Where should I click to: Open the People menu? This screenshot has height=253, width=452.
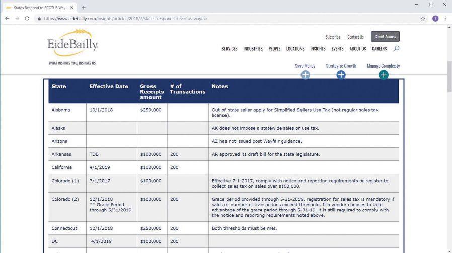[274, 49]
